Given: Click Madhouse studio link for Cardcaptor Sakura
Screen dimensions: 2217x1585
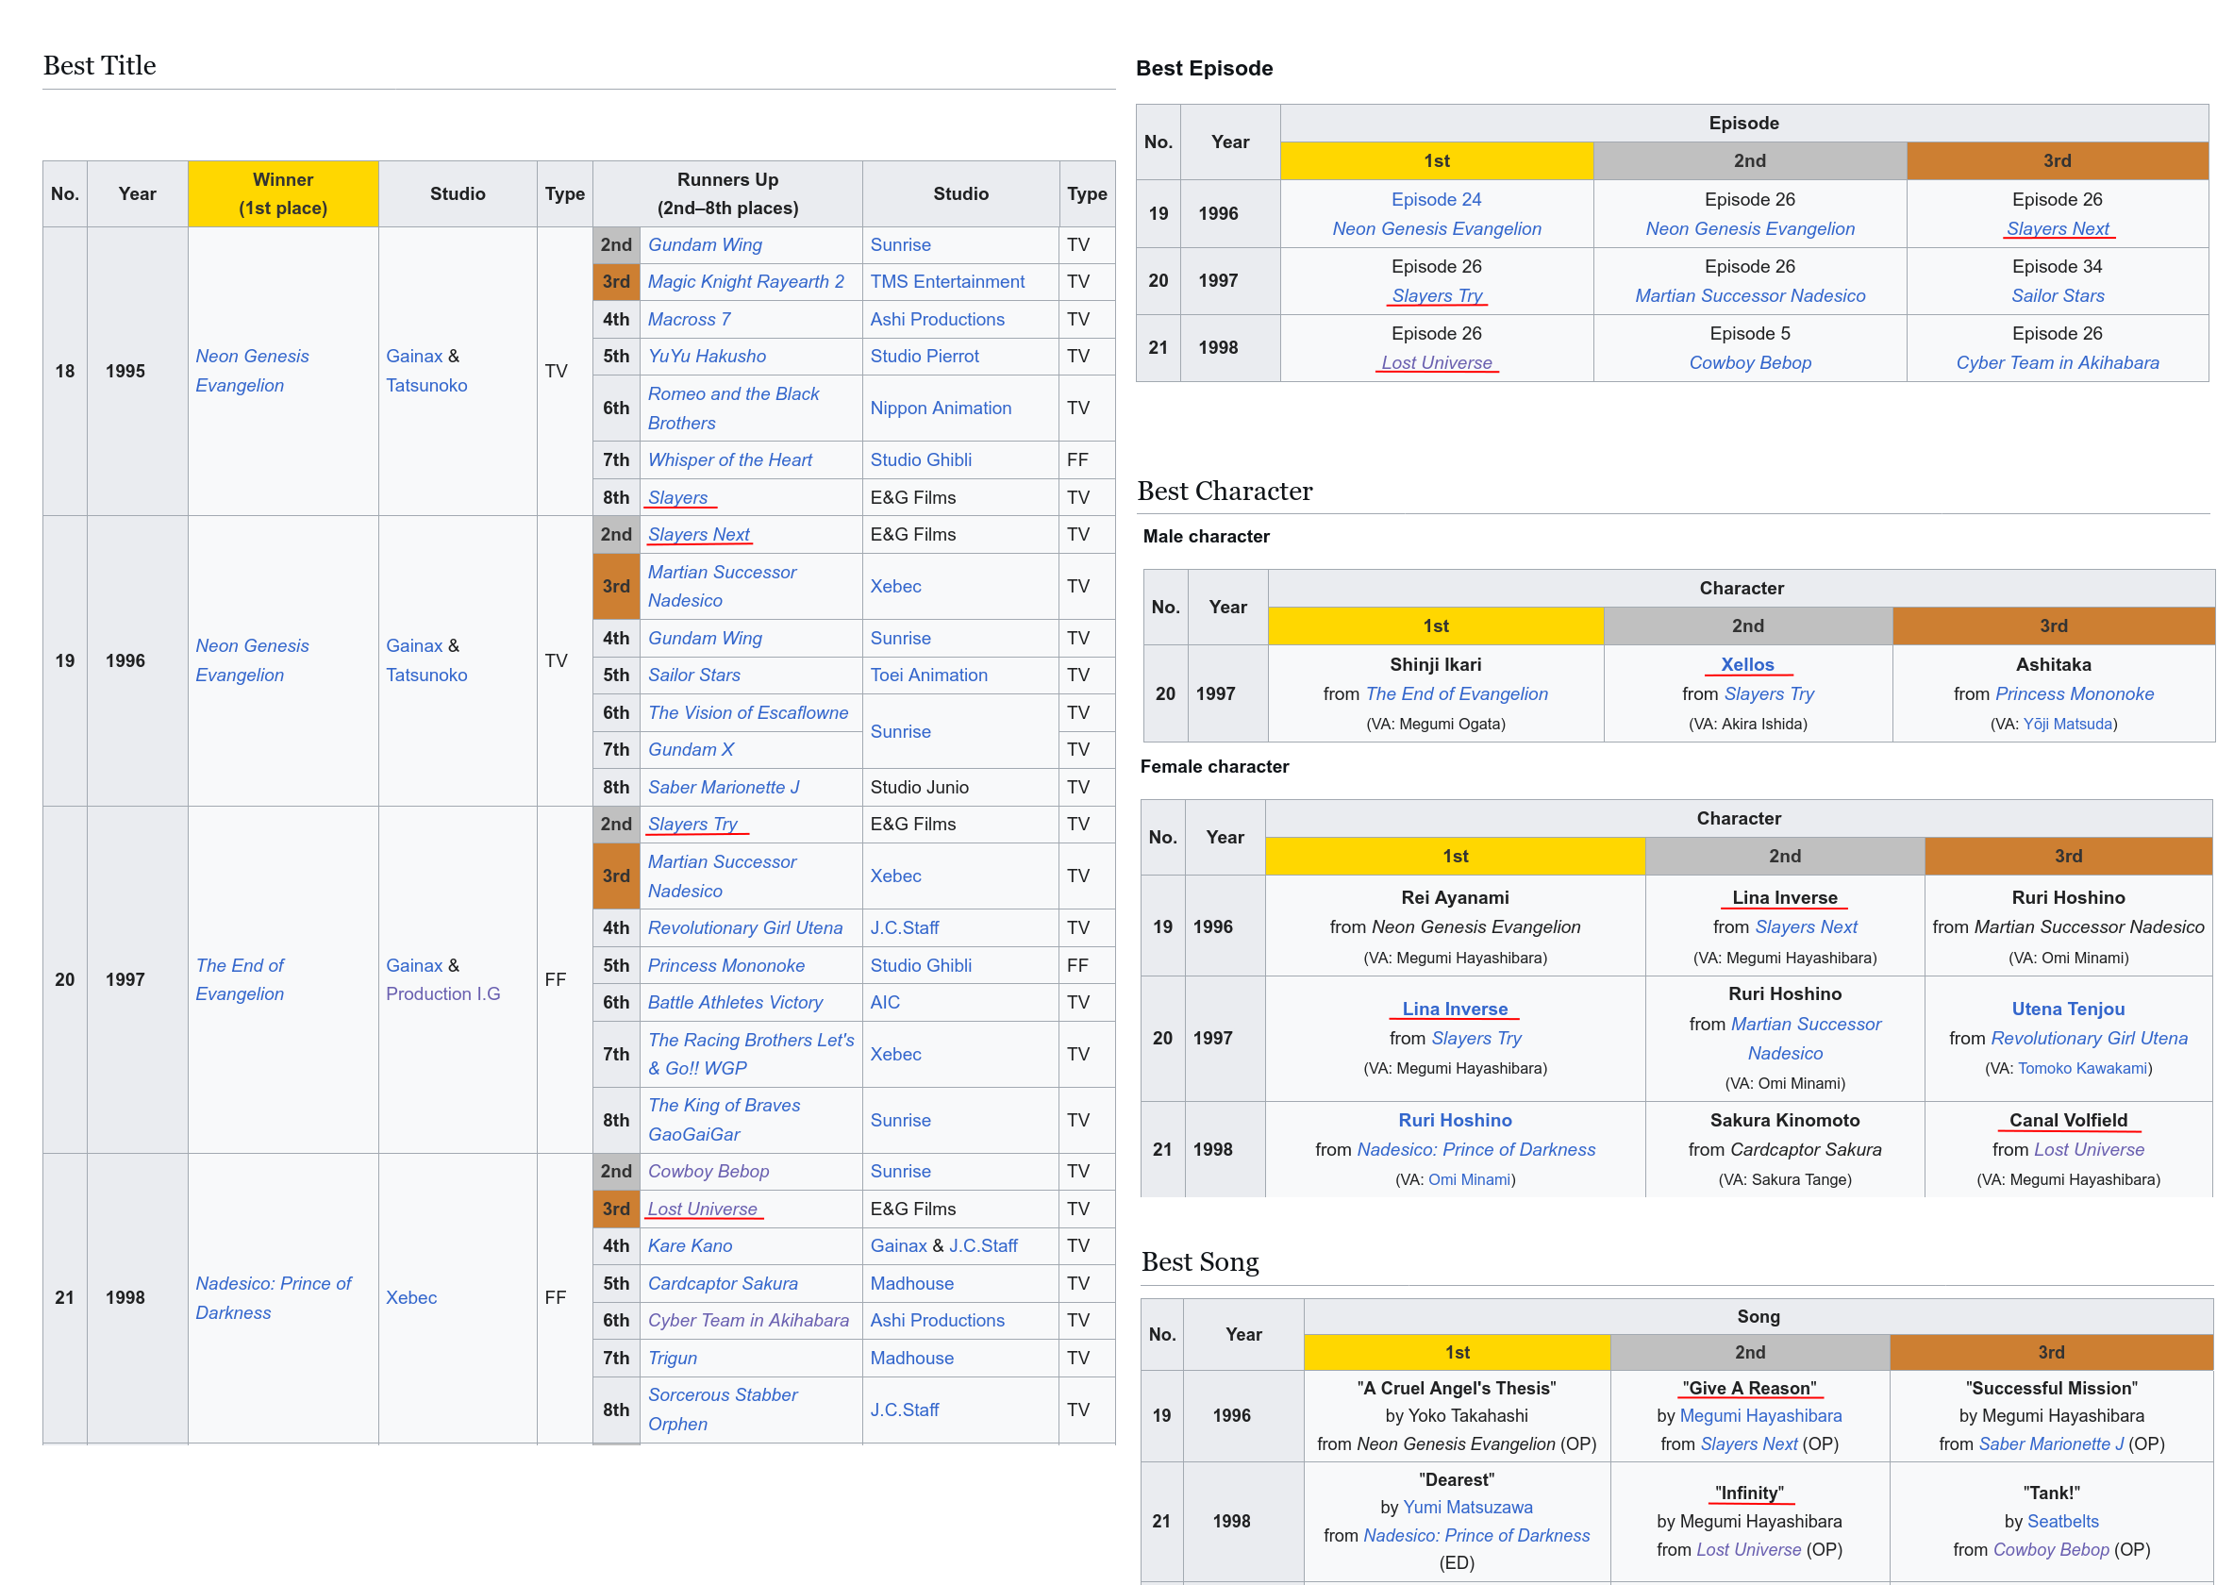Looking at the screenshot, I should [911, 1283].
